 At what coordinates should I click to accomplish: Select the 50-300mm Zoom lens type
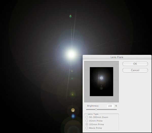pyautogui.click(x=87, y=117)
